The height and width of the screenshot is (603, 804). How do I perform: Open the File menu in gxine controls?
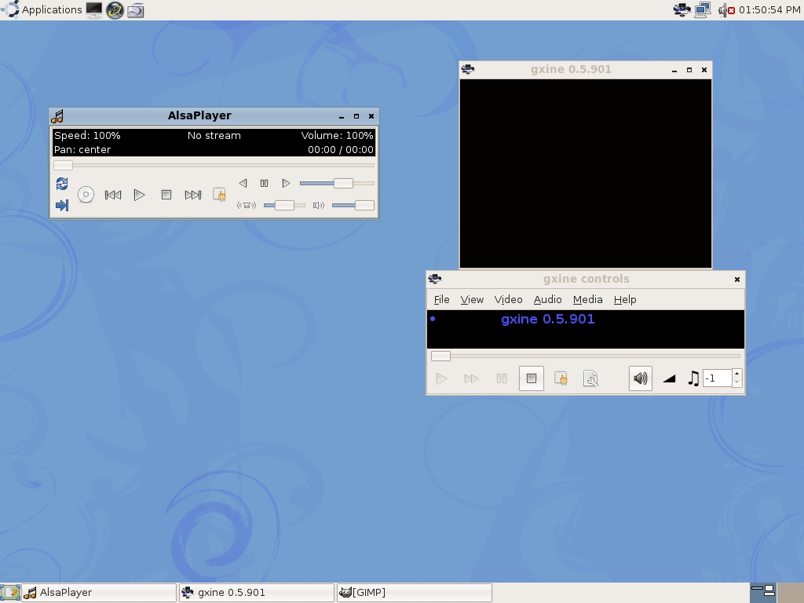pos(441,299)
